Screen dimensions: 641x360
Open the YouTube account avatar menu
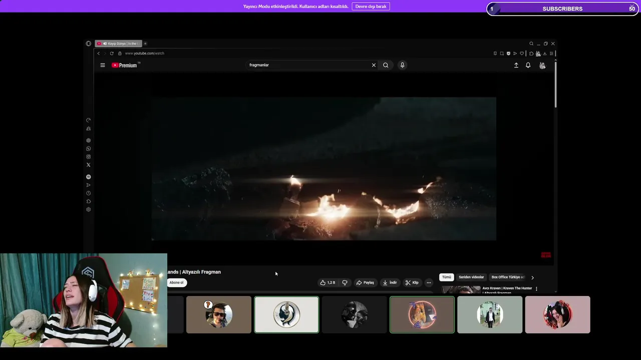click(x=542, y=65)
